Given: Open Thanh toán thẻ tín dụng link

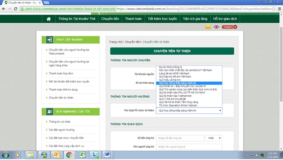Looking at the screenshot, I should (63, 89).
